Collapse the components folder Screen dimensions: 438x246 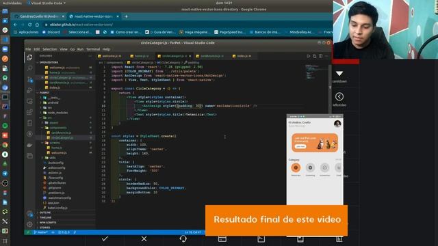57,128
